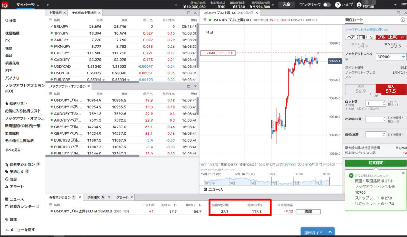This screenshot has height=237, width=407.
Task: Open 保有ポジション icon in sidebar
Action: [6, 164]
